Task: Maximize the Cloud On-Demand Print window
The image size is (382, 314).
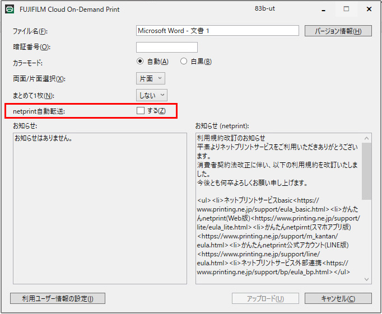Action: (x=346, y=10)
